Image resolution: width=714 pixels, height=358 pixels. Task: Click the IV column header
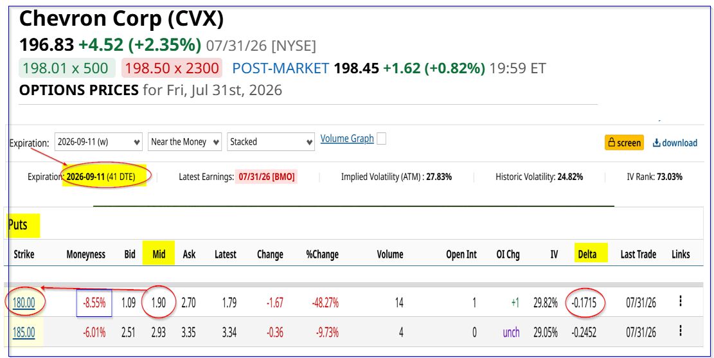pos(554,254)
